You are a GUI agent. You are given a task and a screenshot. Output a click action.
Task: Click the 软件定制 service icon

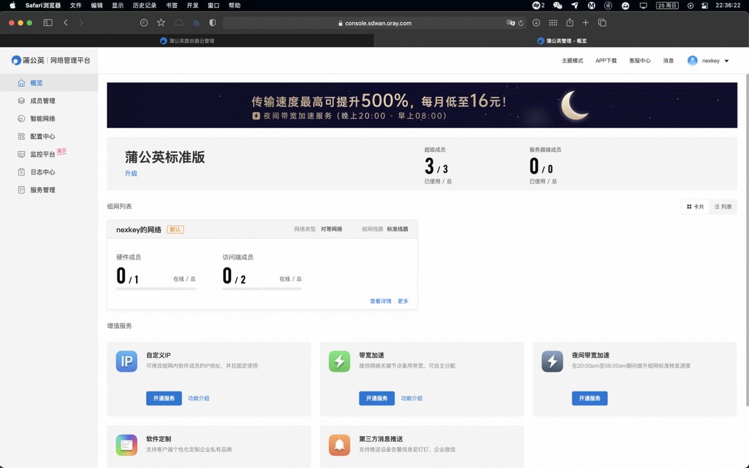[127, 445]
